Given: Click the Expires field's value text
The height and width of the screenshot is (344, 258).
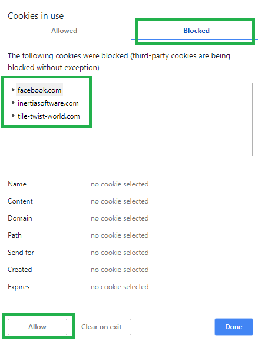Looking at the screenshot, I should pos(120,287).
